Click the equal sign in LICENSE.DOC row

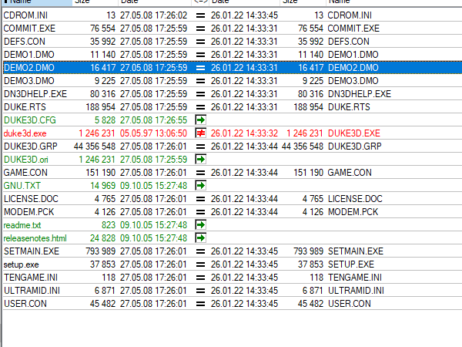200,199
